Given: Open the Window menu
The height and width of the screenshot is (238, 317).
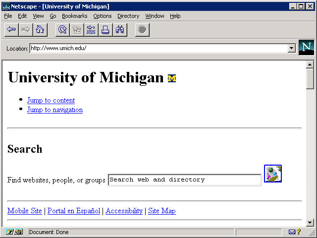Looking at the screenshot, I should (155, 16).
